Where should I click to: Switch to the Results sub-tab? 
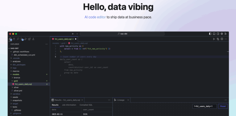click(55, 105)
